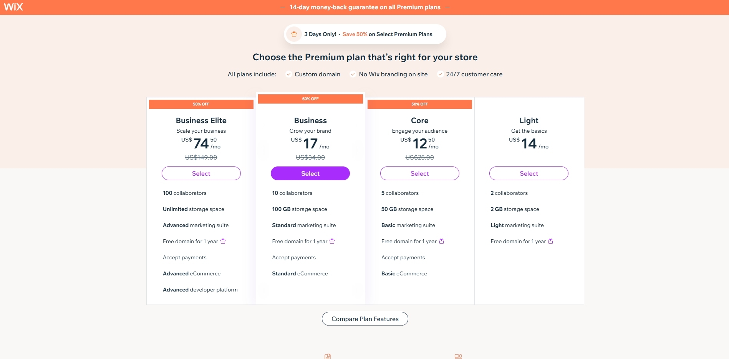Click the gift icon in promo banner
Image resolution: width=729 pixels, height=359 pixels.
(x=294, y=34)
